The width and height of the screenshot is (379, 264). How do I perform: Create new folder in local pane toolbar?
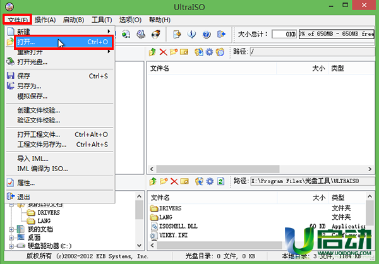(164, 181)
